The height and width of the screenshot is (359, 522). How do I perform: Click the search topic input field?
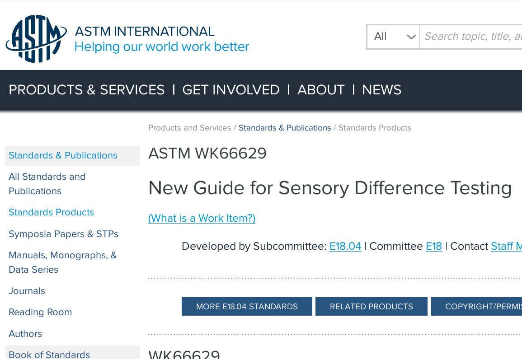[471, 37]
